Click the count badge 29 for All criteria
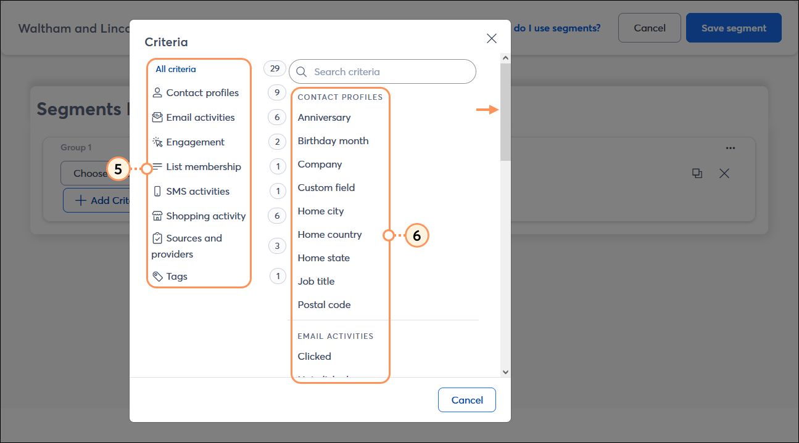The image size is (799, 443). [275, 68]
